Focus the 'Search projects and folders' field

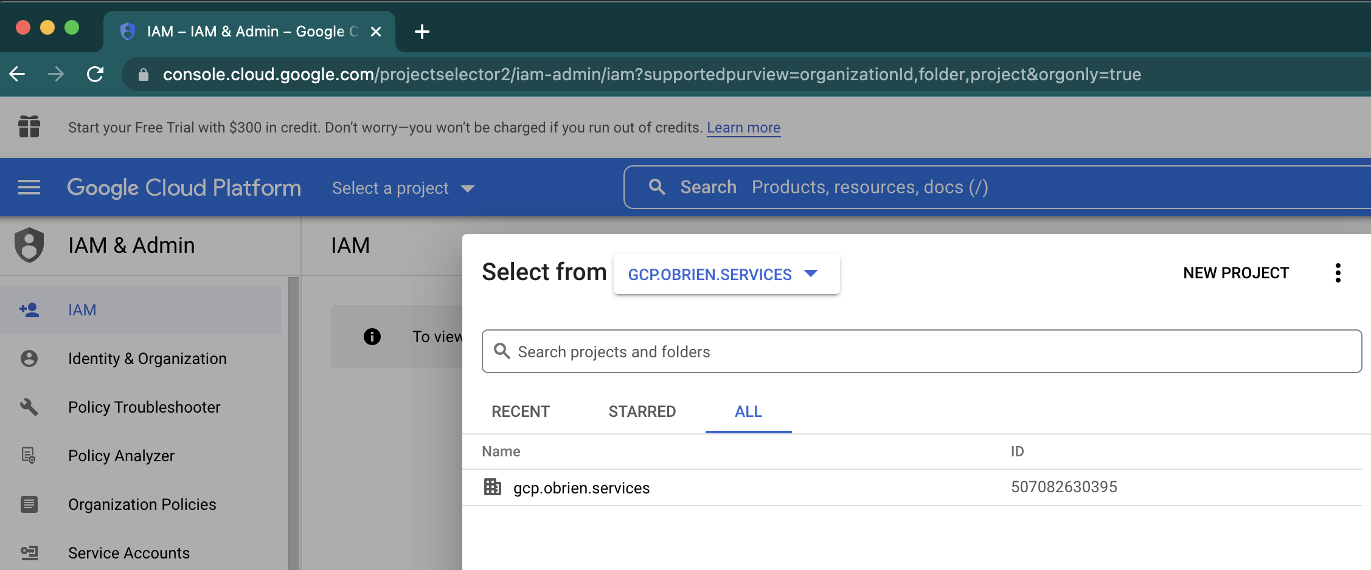(922, 351)
